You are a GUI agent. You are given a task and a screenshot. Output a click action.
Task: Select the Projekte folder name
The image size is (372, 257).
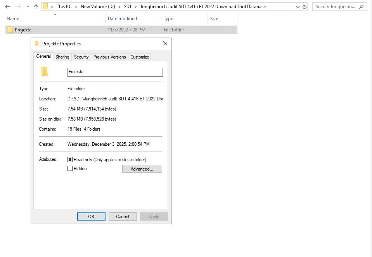[x=23, y=30]
